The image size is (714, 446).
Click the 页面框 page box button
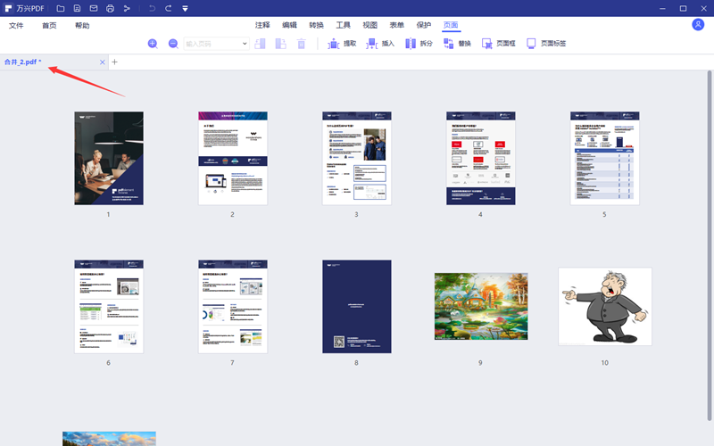pos(498,43)
